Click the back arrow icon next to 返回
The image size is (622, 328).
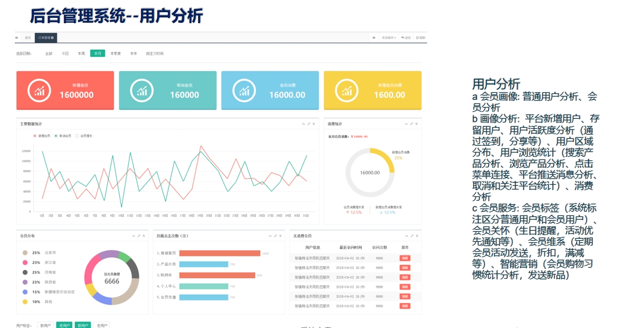click(402, 38)
